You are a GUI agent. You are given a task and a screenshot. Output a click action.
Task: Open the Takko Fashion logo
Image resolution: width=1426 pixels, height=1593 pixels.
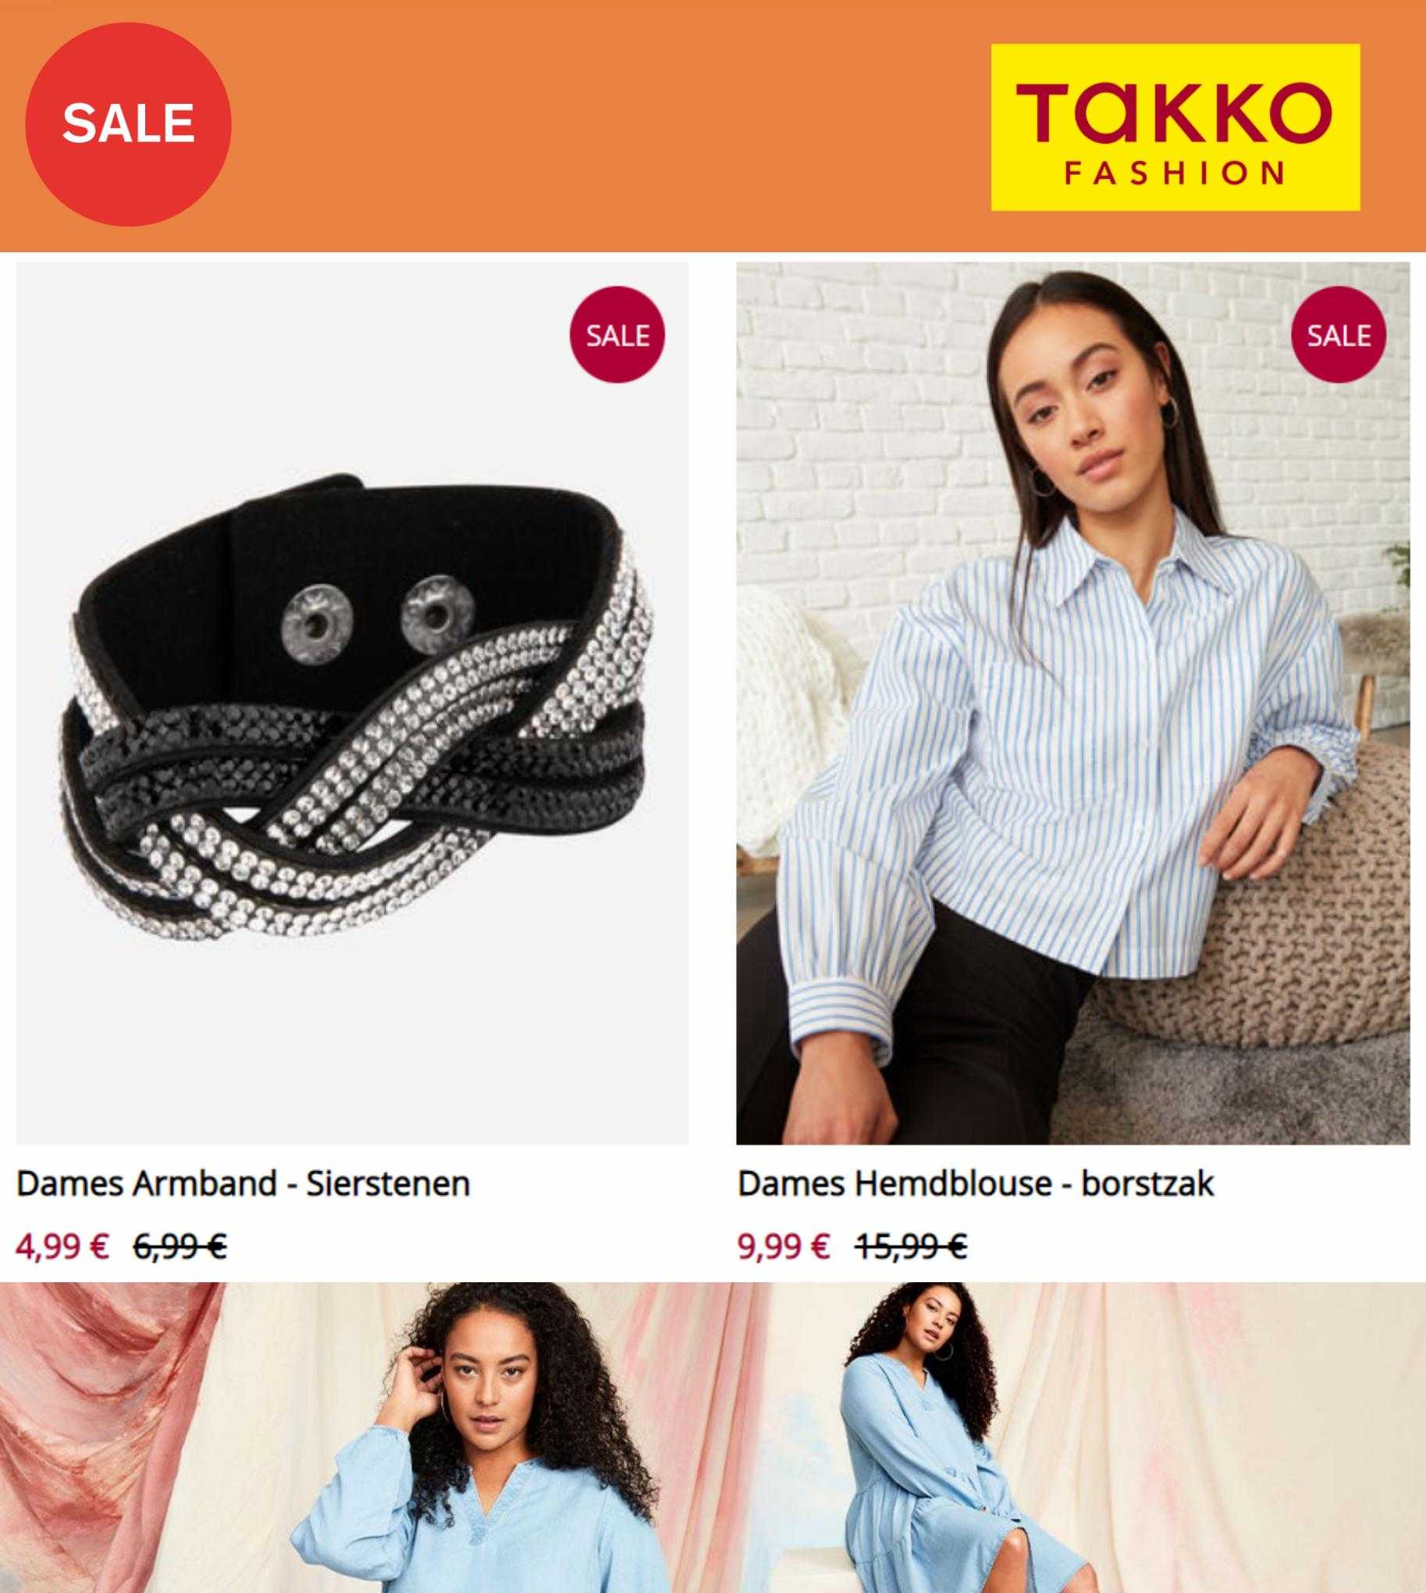tap(1175, 128)
